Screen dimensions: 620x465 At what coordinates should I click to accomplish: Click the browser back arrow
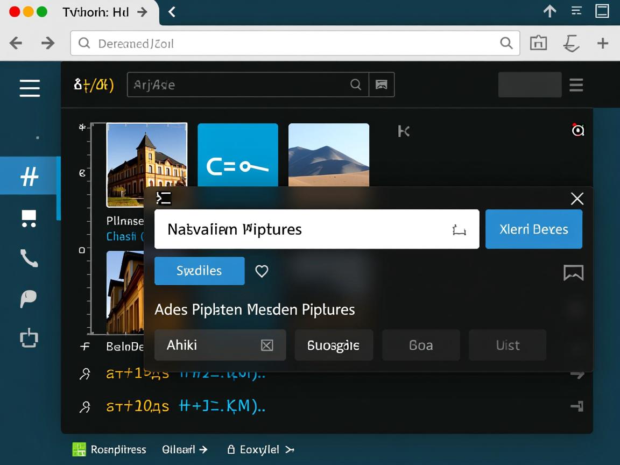(16, 43)
